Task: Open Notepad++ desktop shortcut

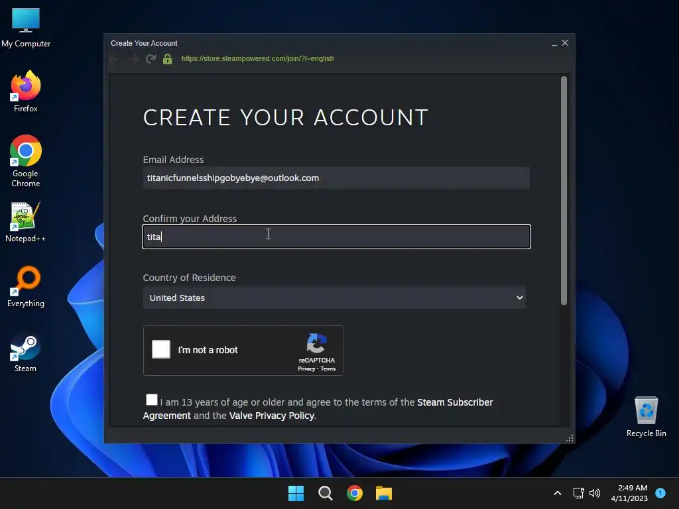Action: coord(26,222)
